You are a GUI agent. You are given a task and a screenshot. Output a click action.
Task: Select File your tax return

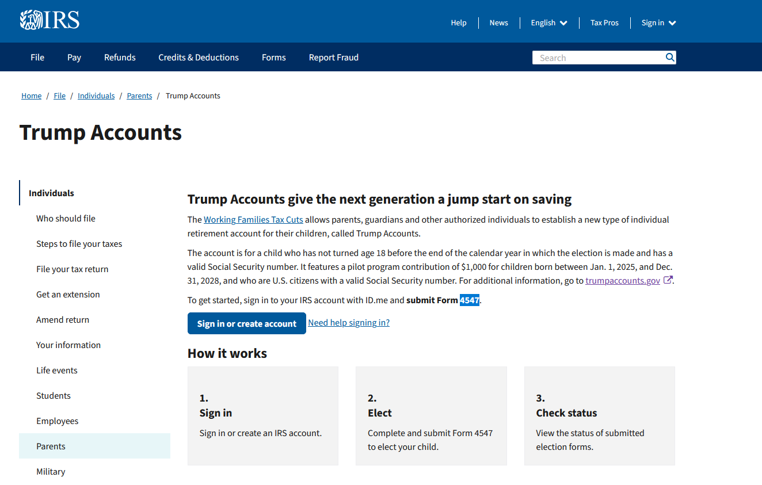pos(73,269)
